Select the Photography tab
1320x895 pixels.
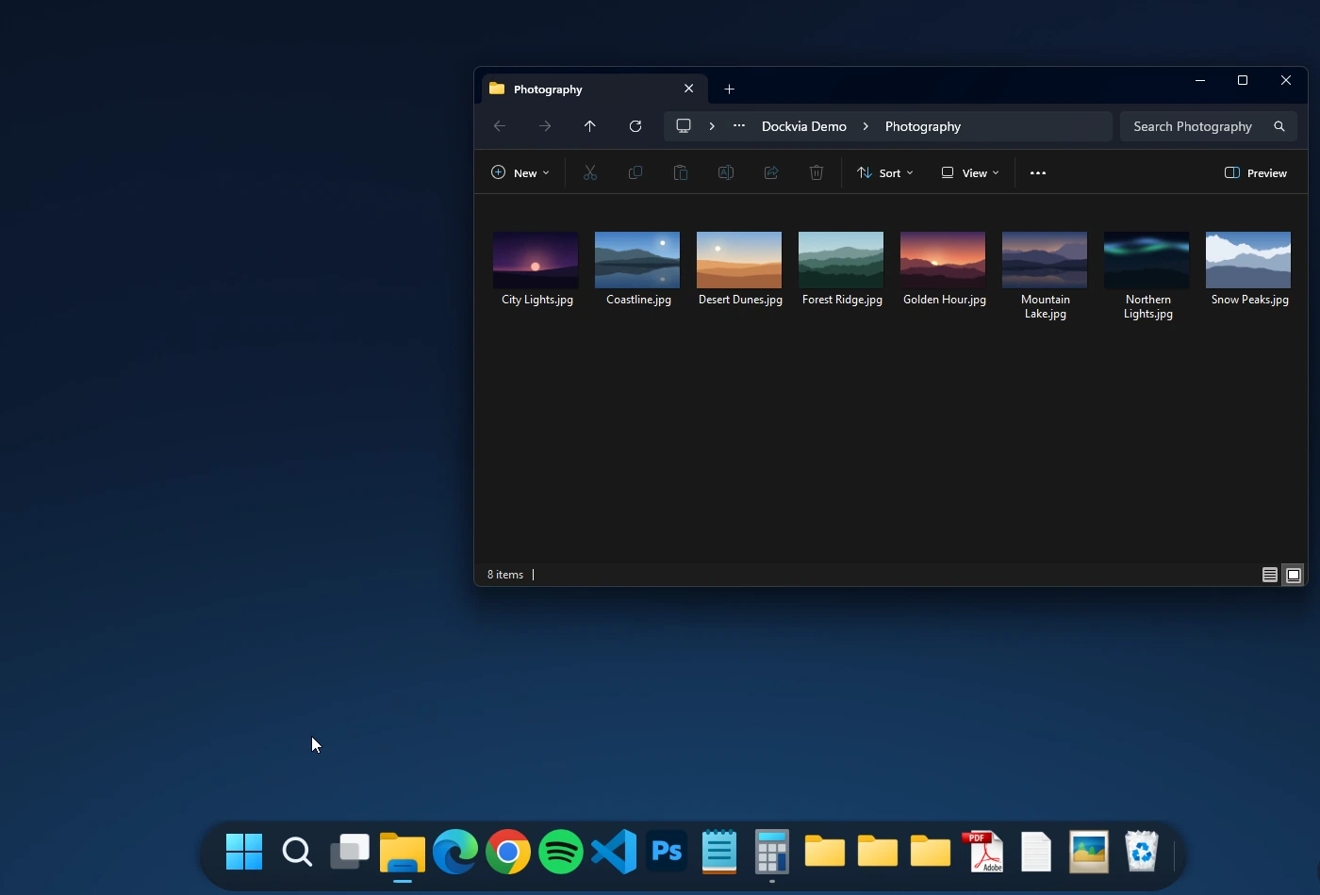[x=595, y=89]
